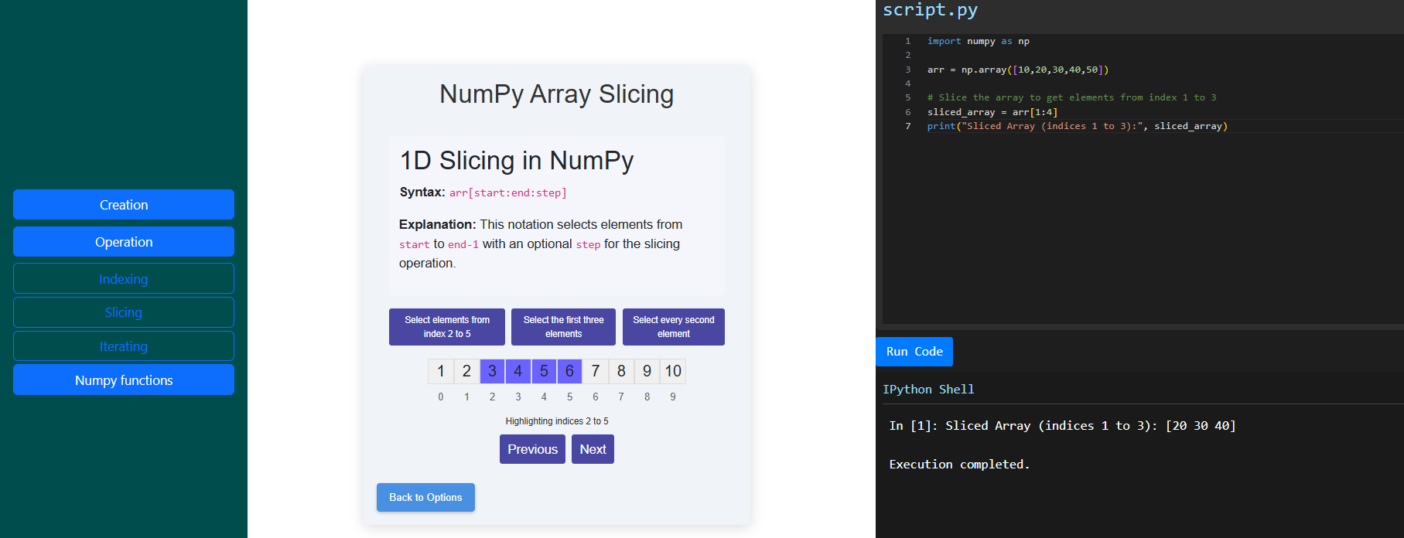
Task: Click 'Highlighting indices 2 to 5' caption
Action: click(557, 421)
